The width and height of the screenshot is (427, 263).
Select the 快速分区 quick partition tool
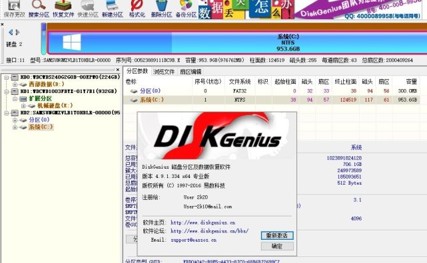click(88, 9)
